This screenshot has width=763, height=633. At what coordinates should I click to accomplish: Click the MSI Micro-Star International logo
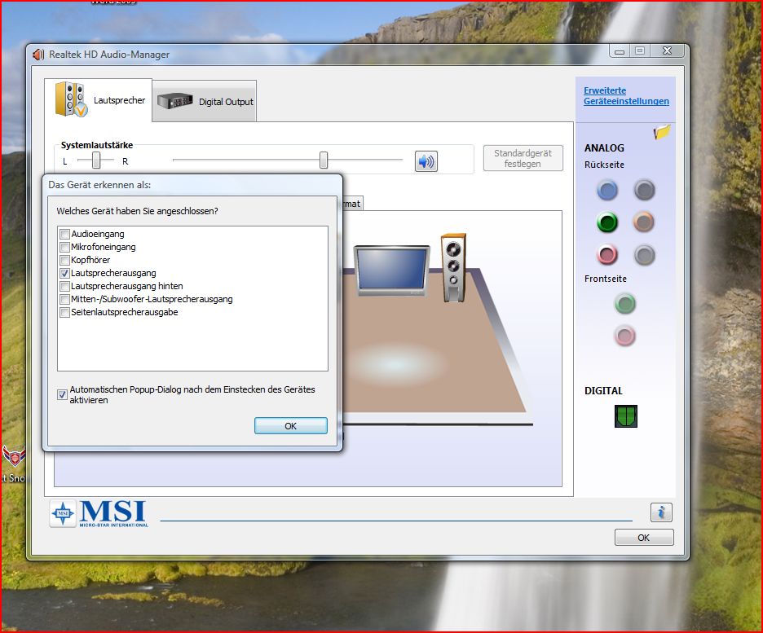click(x=99, y=514)
